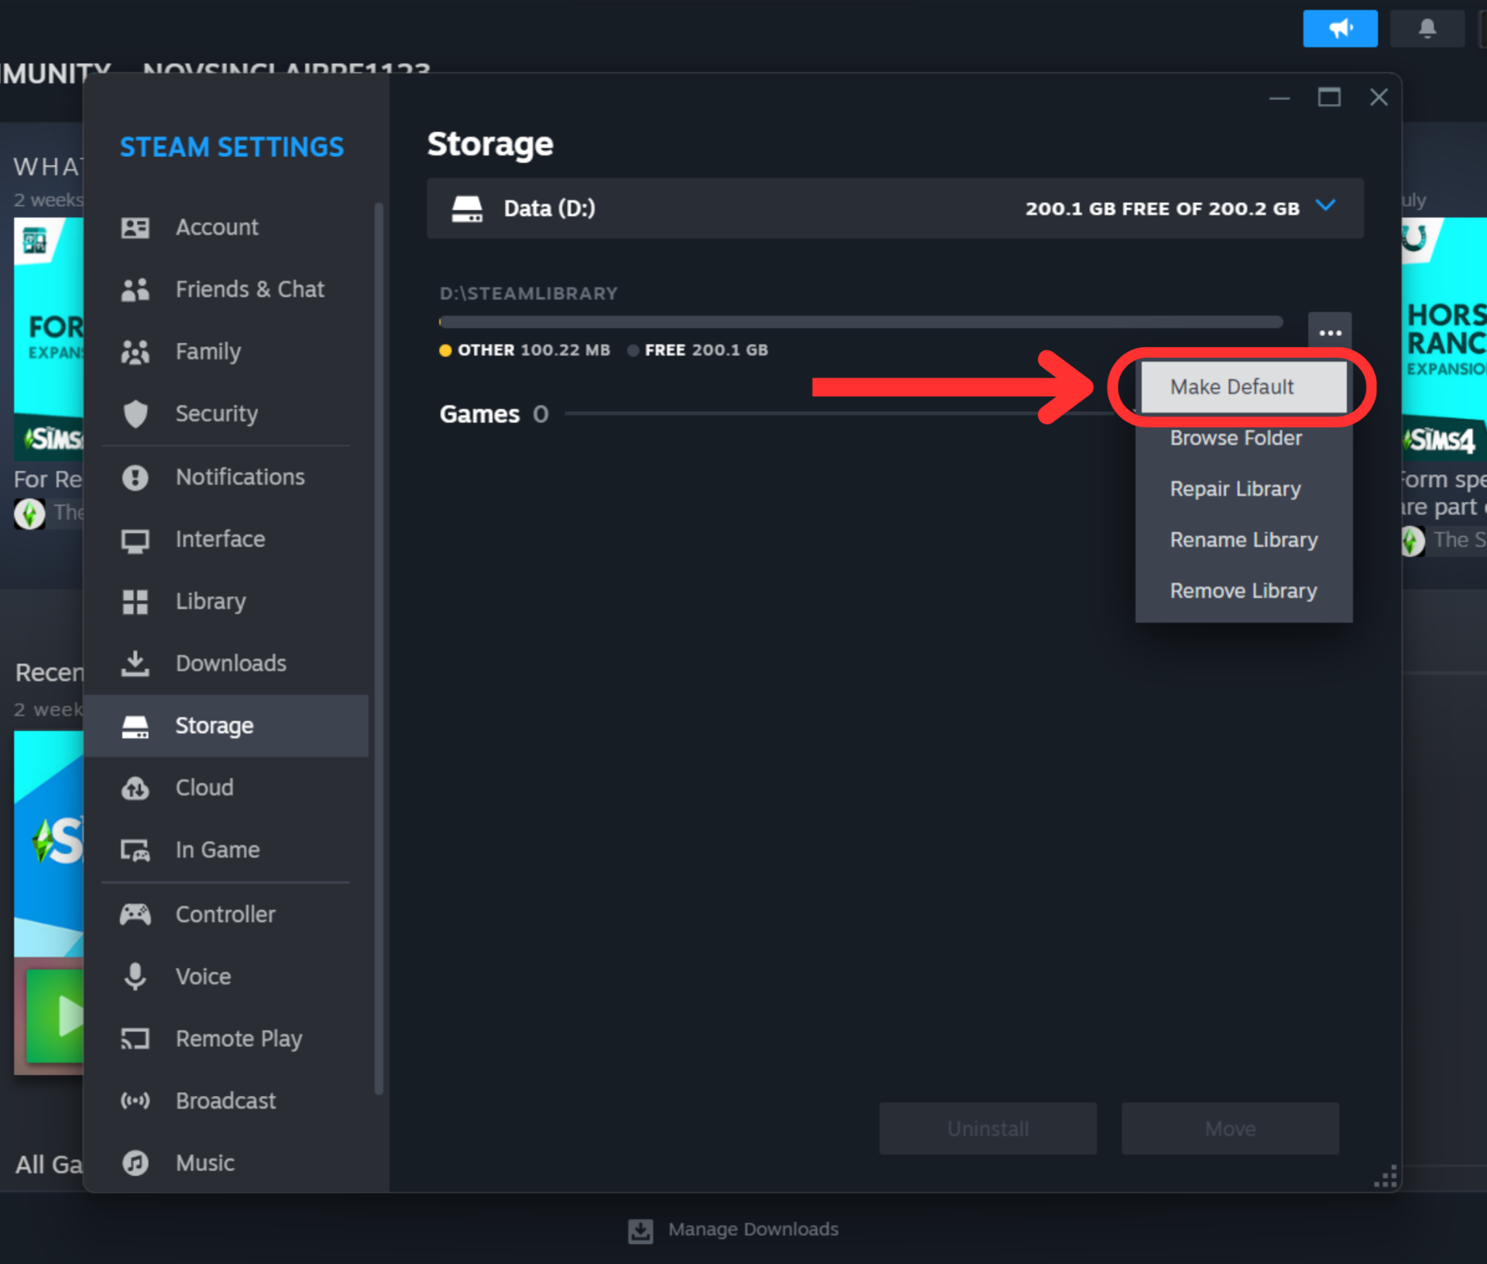
Task: Open the notifications bell icon
Action: [x=1427, y=29]
